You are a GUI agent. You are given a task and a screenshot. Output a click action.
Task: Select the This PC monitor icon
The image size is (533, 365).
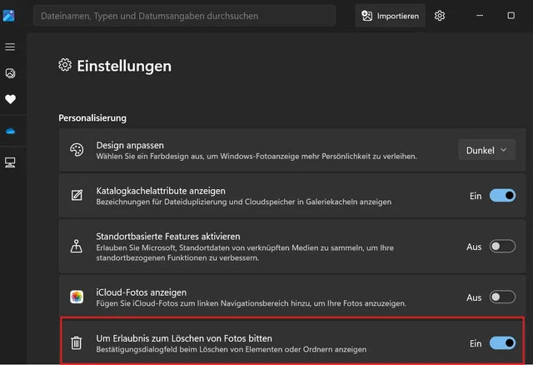click(10, 162)
